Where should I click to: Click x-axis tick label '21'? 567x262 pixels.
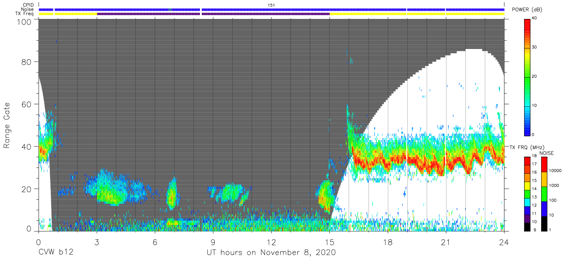tap(446, 242)
